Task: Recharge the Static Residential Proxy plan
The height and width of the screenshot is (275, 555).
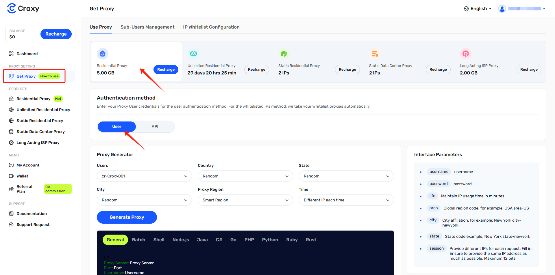Action: coord(347,70)
